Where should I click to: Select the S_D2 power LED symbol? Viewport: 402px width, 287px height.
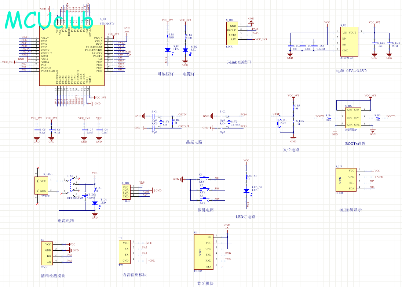[185, 50]
